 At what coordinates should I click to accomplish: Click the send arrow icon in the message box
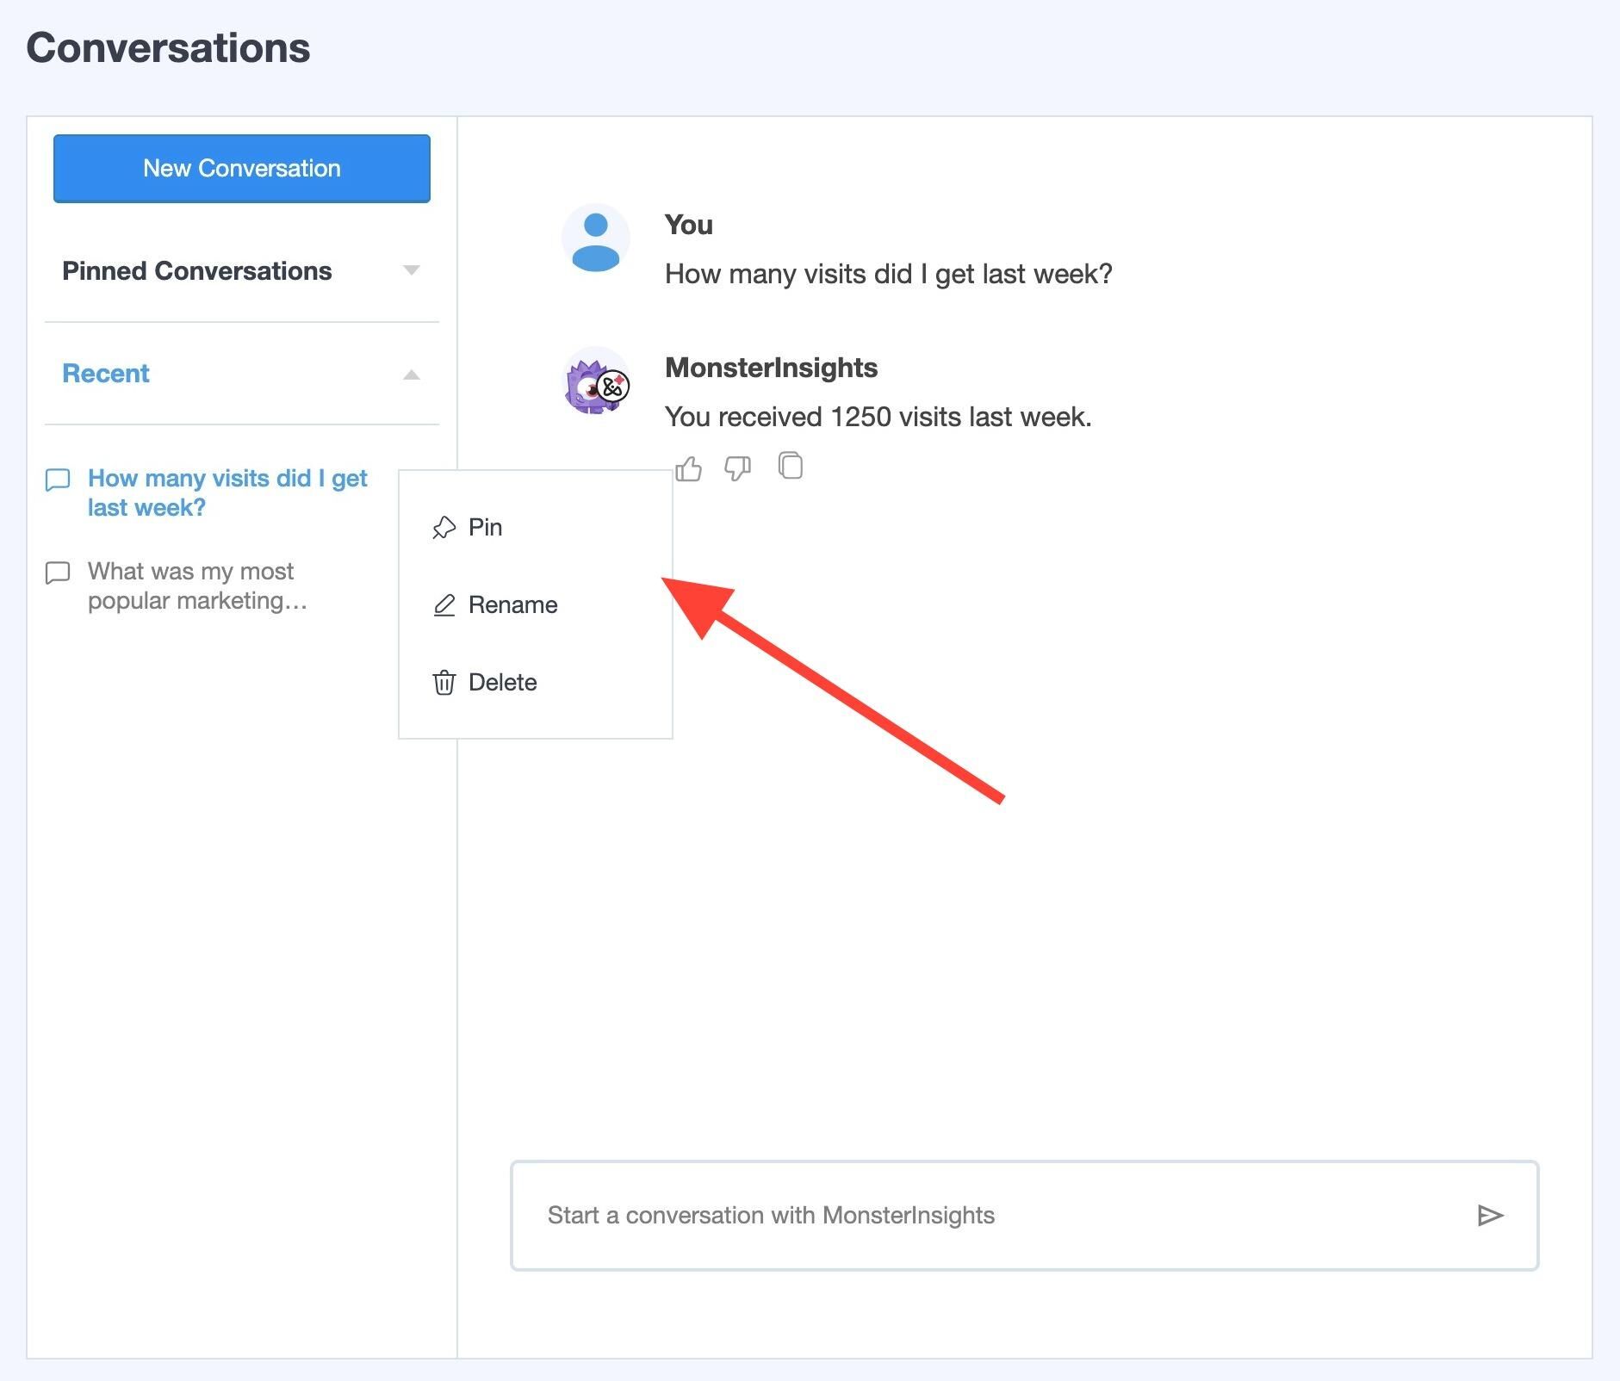[x=1489, y=1215]
